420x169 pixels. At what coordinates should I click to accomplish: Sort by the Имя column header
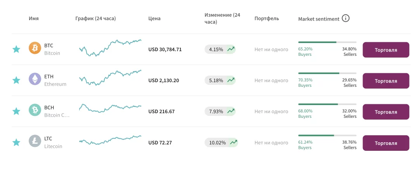(x=34, y=19)
